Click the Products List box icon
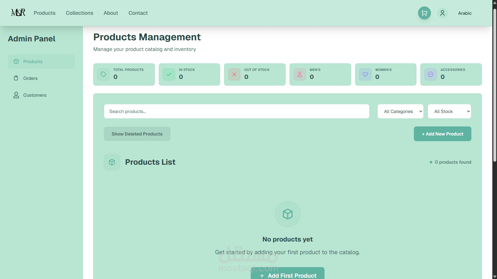 tap(112, 162)
